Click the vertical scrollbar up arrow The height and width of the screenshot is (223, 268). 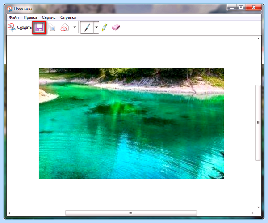coord(258,39)
